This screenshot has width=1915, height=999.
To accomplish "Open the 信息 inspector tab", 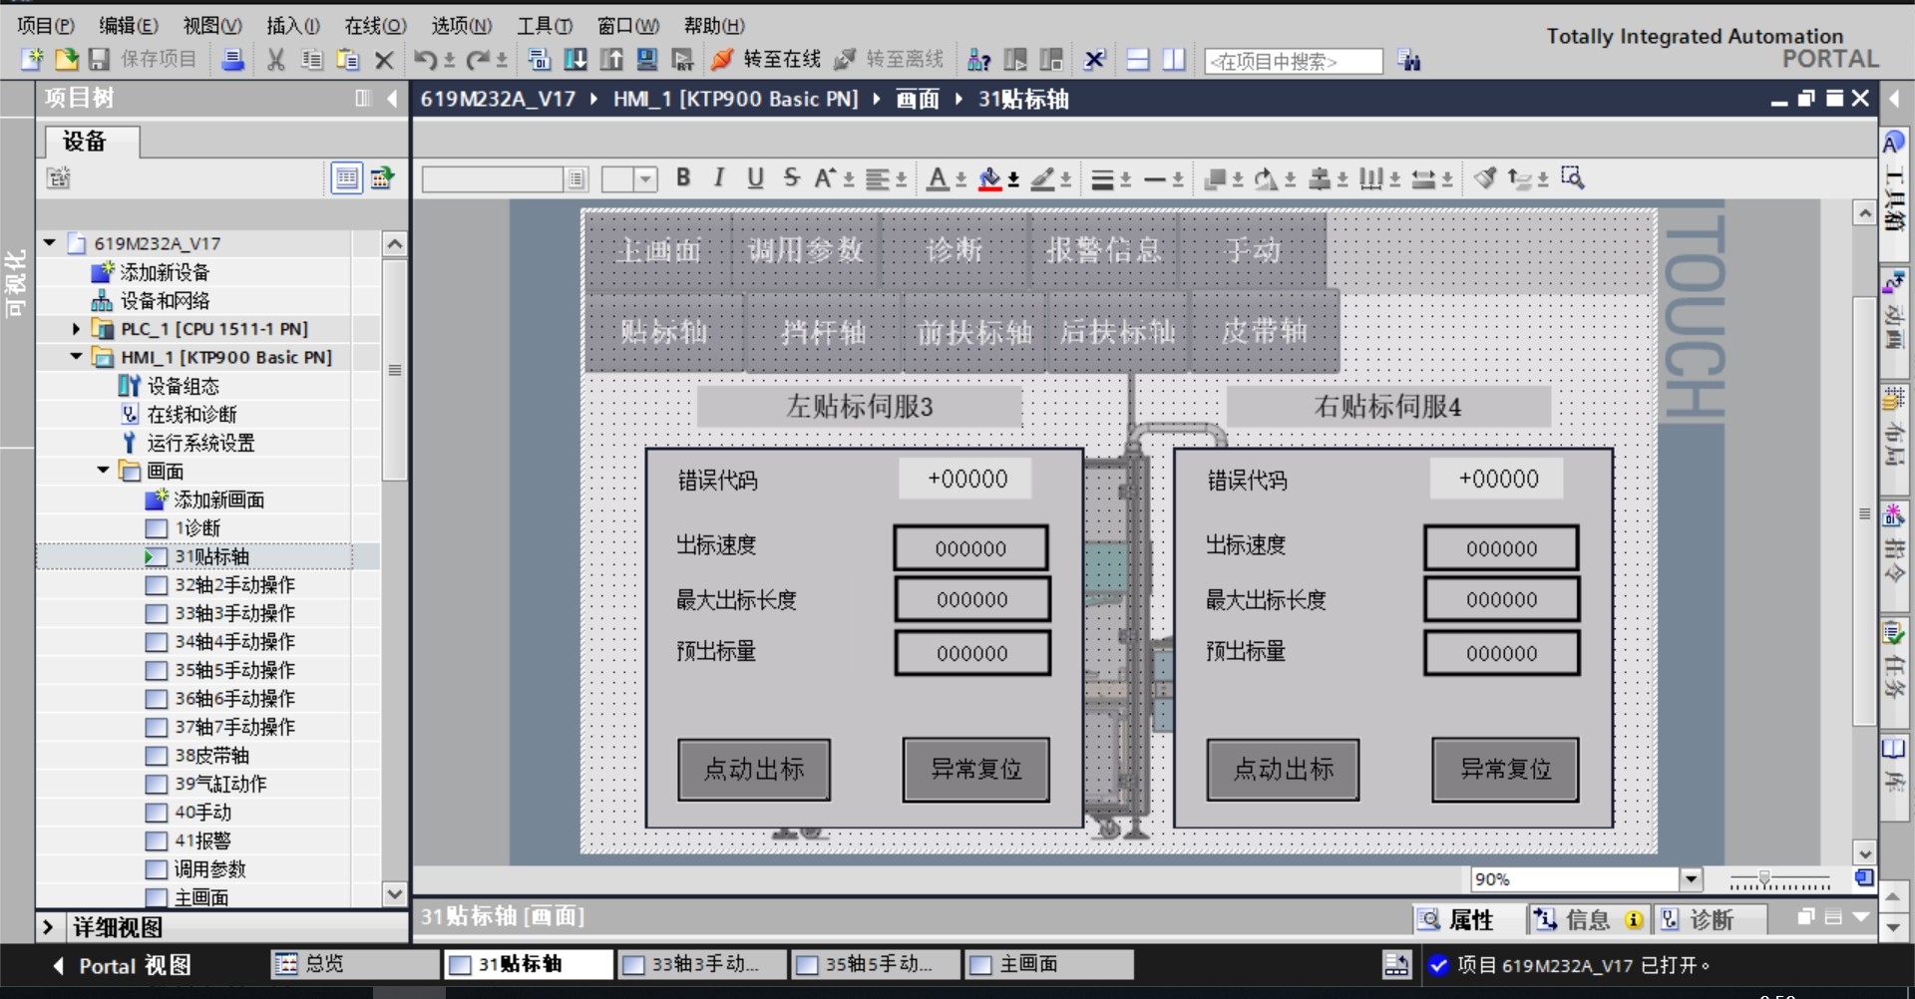I will click(1589, 919).
